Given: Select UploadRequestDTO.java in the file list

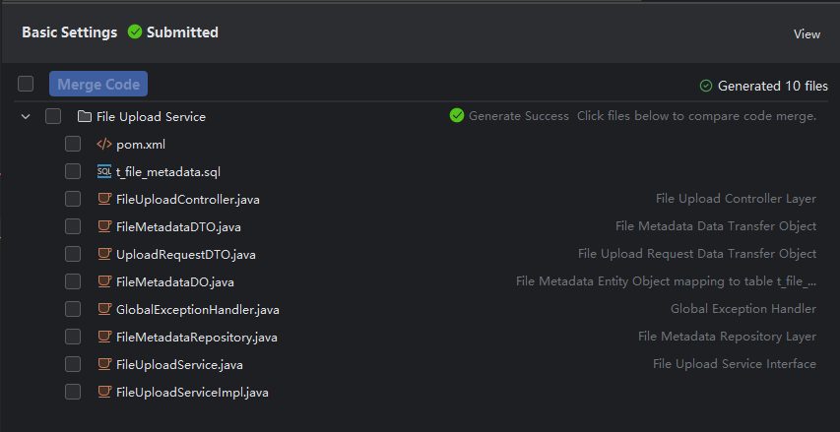Looking at the screenshot, I should click(x=185, y=254).
